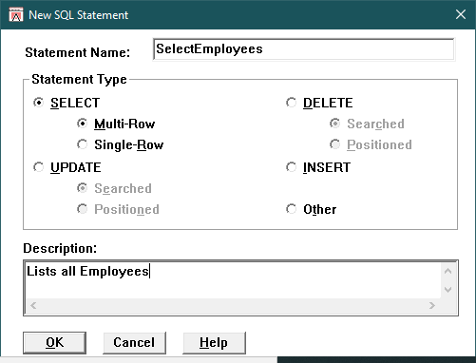
Task: Open the Help button
Action: point(214,343)
